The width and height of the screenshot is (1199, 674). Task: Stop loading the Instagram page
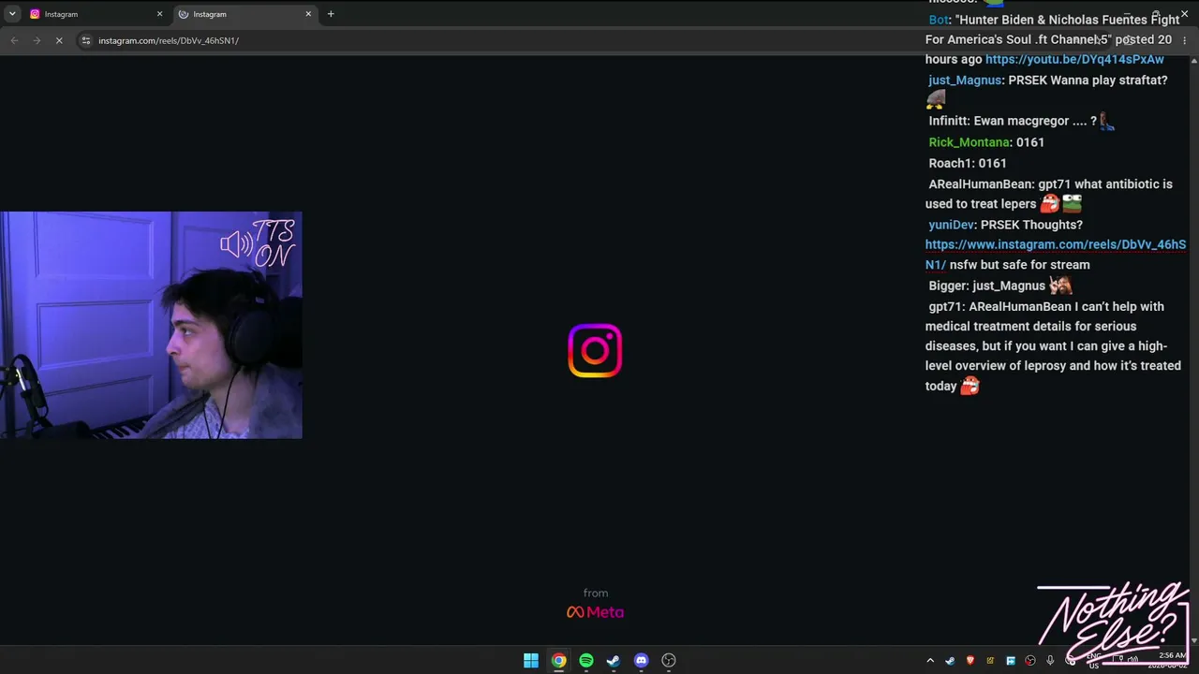(x=59, y=40)
